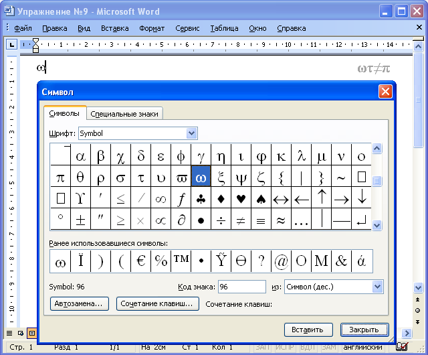The height and width of the screenshot is (355, 428).
Task: Select the spade suit symbol
Action: tap(261, 198)
